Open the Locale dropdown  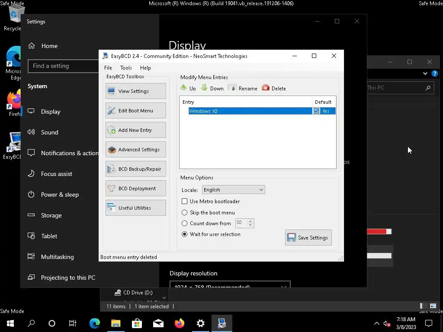click(233, 190)
